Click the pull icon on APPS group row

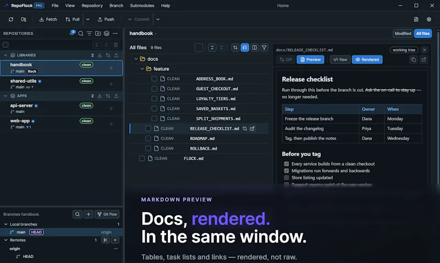[108, 96]
